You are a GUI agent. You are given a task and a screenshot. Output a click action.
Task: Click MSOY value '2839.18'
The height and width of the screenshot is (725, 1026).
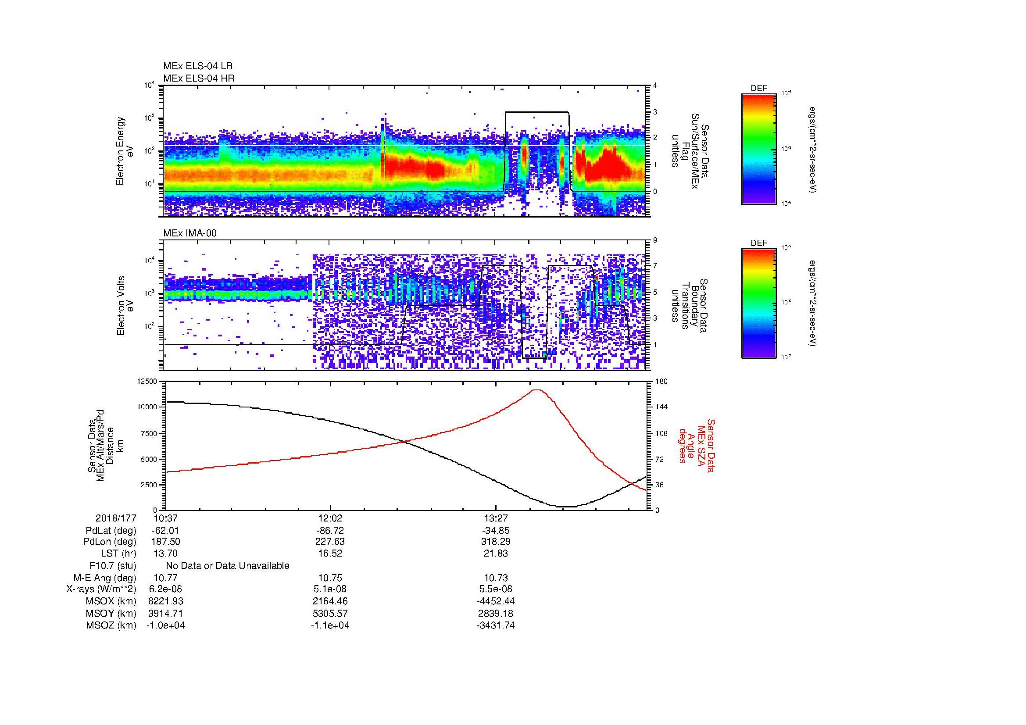coord(496,613)
